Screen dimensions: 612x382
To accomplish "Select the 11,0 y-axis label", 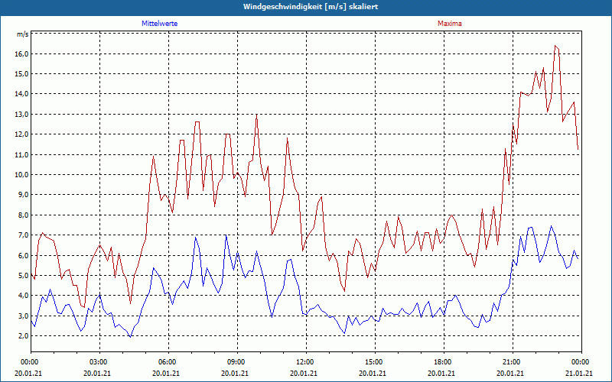I will tap(22, 155).
